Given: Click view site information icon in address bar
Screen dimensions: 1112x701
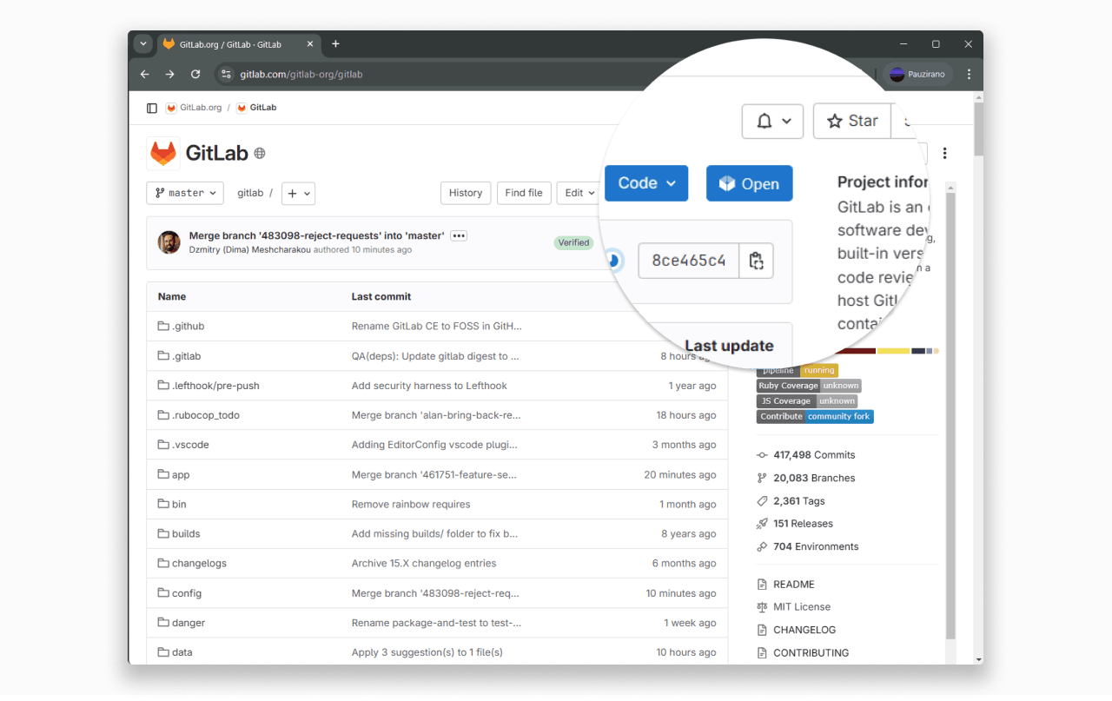Looking at the screenshot, I should pyautogui.click(x=227, y=75).
